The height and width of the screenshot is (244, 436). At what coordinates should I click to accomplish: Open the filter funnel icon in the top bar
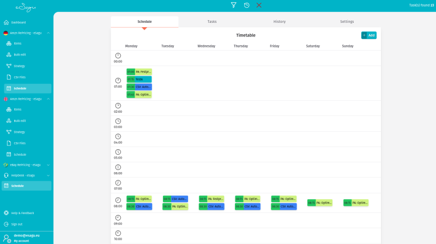pos(234,5)
